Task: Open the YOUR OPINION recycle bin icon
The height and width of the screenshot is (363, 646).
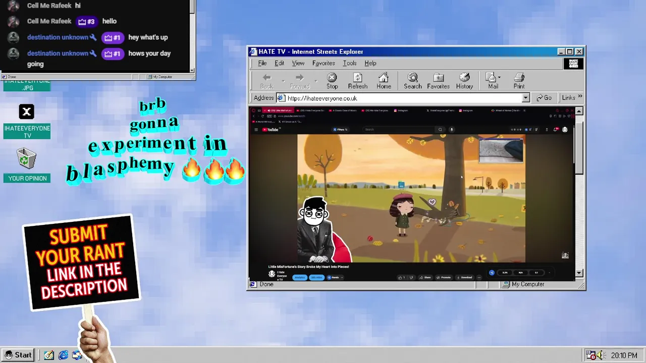Action: pyautogui.click(x=26, y=159)
